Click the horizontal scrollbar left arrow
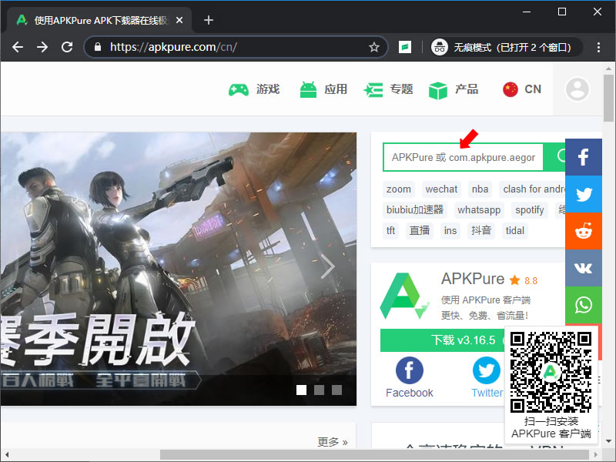Screen dimensions: 616x462 (x=7, y=454)
